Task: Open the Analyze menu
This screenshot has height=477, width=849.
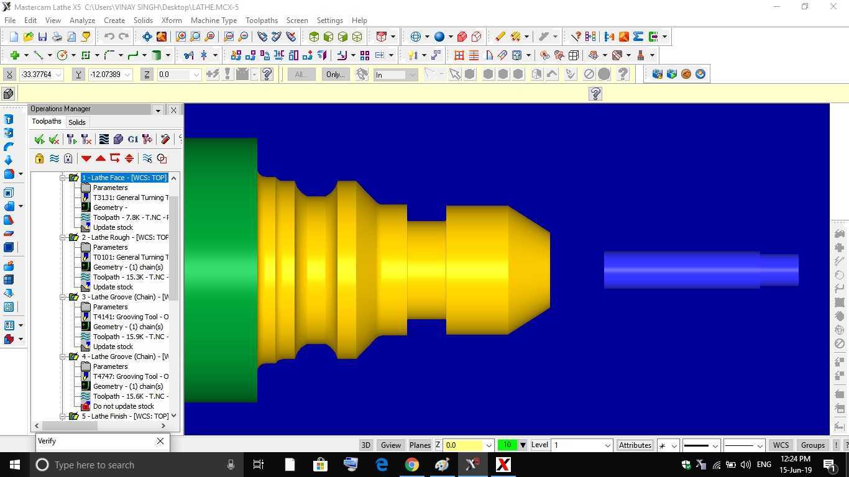Action: click(x=82, y=20)
